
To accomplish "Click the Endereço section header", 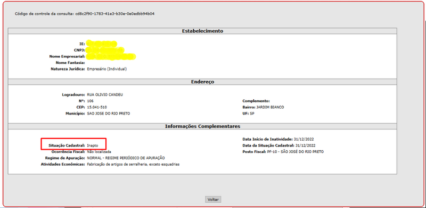I will [202, 82].
